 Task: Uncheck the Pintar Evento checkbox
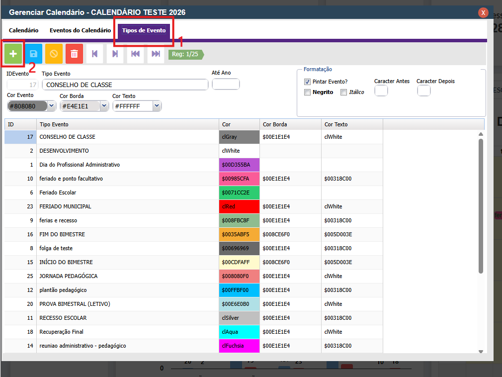[x=307, y=82]
